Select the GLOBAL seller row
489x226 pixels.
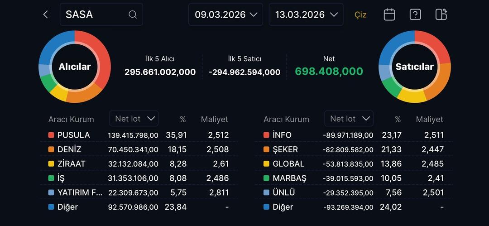point(353,164)
